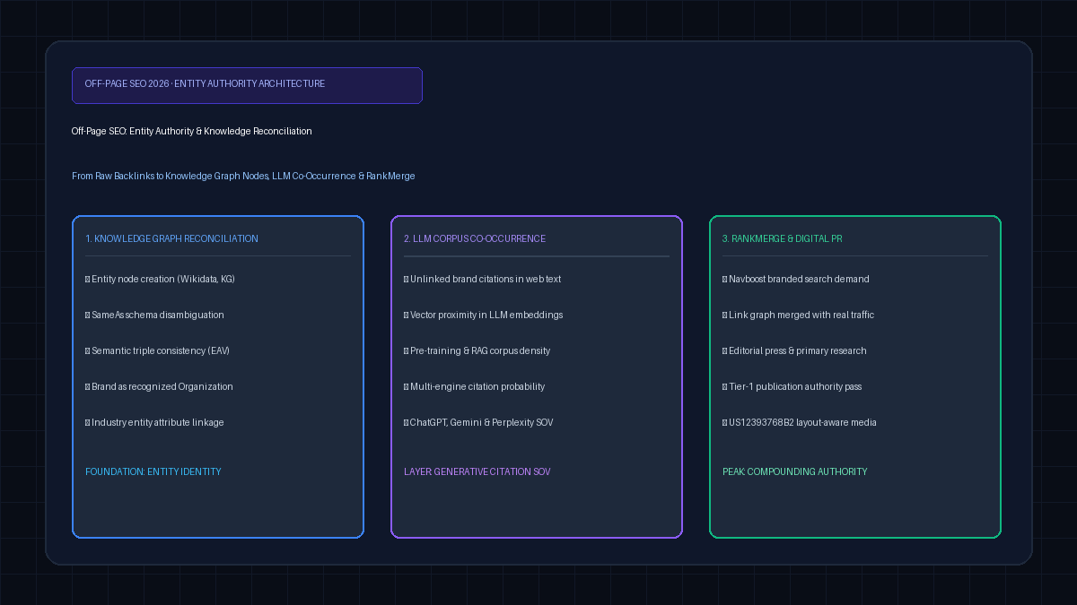The image size is (1077, 605).
Task: Click "Brand as recognized Organization" line
Action: (x=159, y=386)
